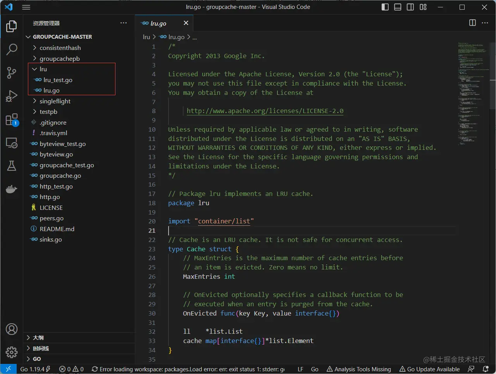
Task: Toggle the primary side bar layout button
Action: 385,7
